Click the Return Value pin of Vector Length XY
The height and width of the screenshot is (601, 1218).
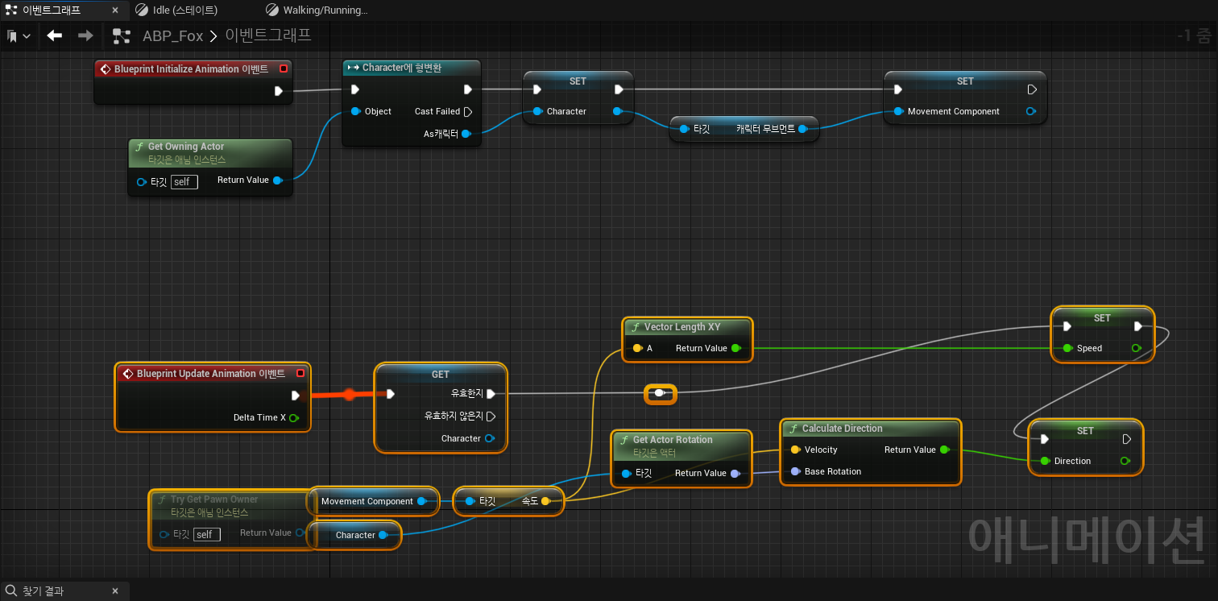click(736, 348)
